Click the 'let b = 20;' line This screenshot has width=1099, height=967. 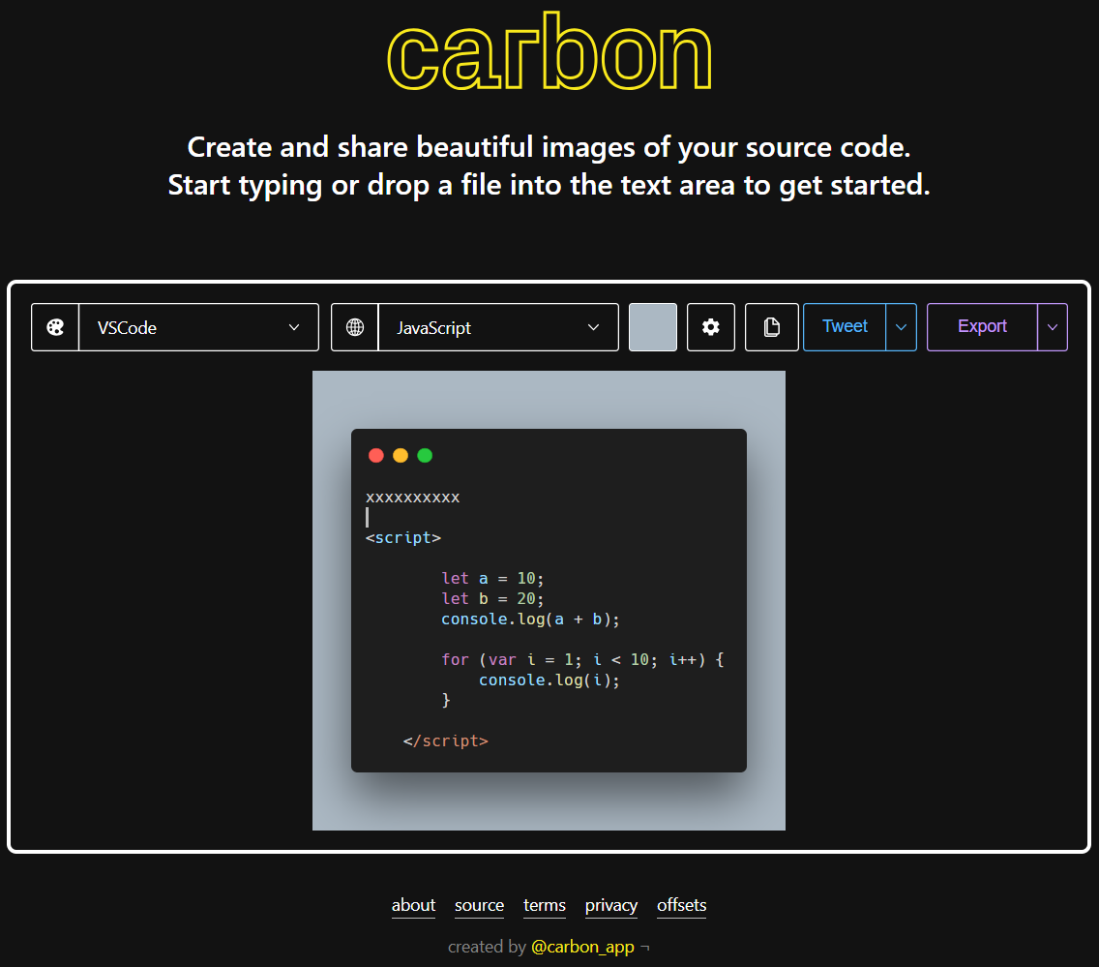click(x=492, y=599)
